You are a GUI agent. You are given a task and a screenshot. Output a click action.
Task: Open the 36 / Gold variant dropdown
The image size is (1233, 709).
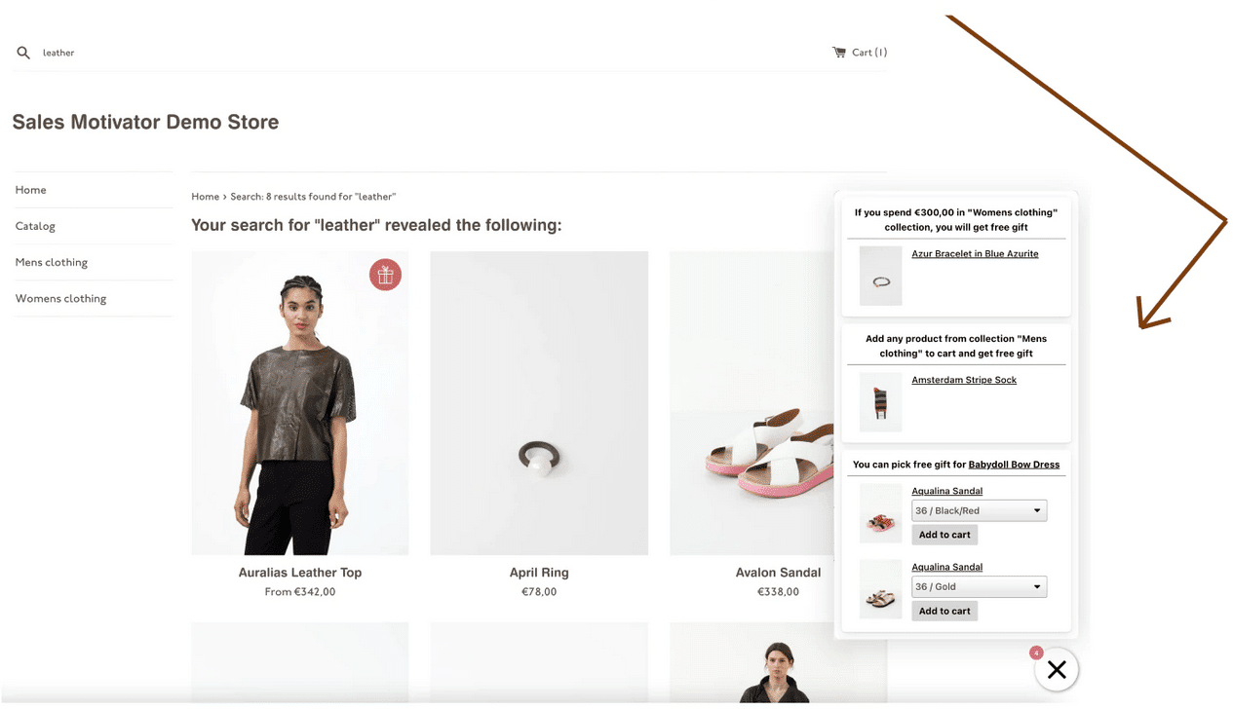click(979, 586)
